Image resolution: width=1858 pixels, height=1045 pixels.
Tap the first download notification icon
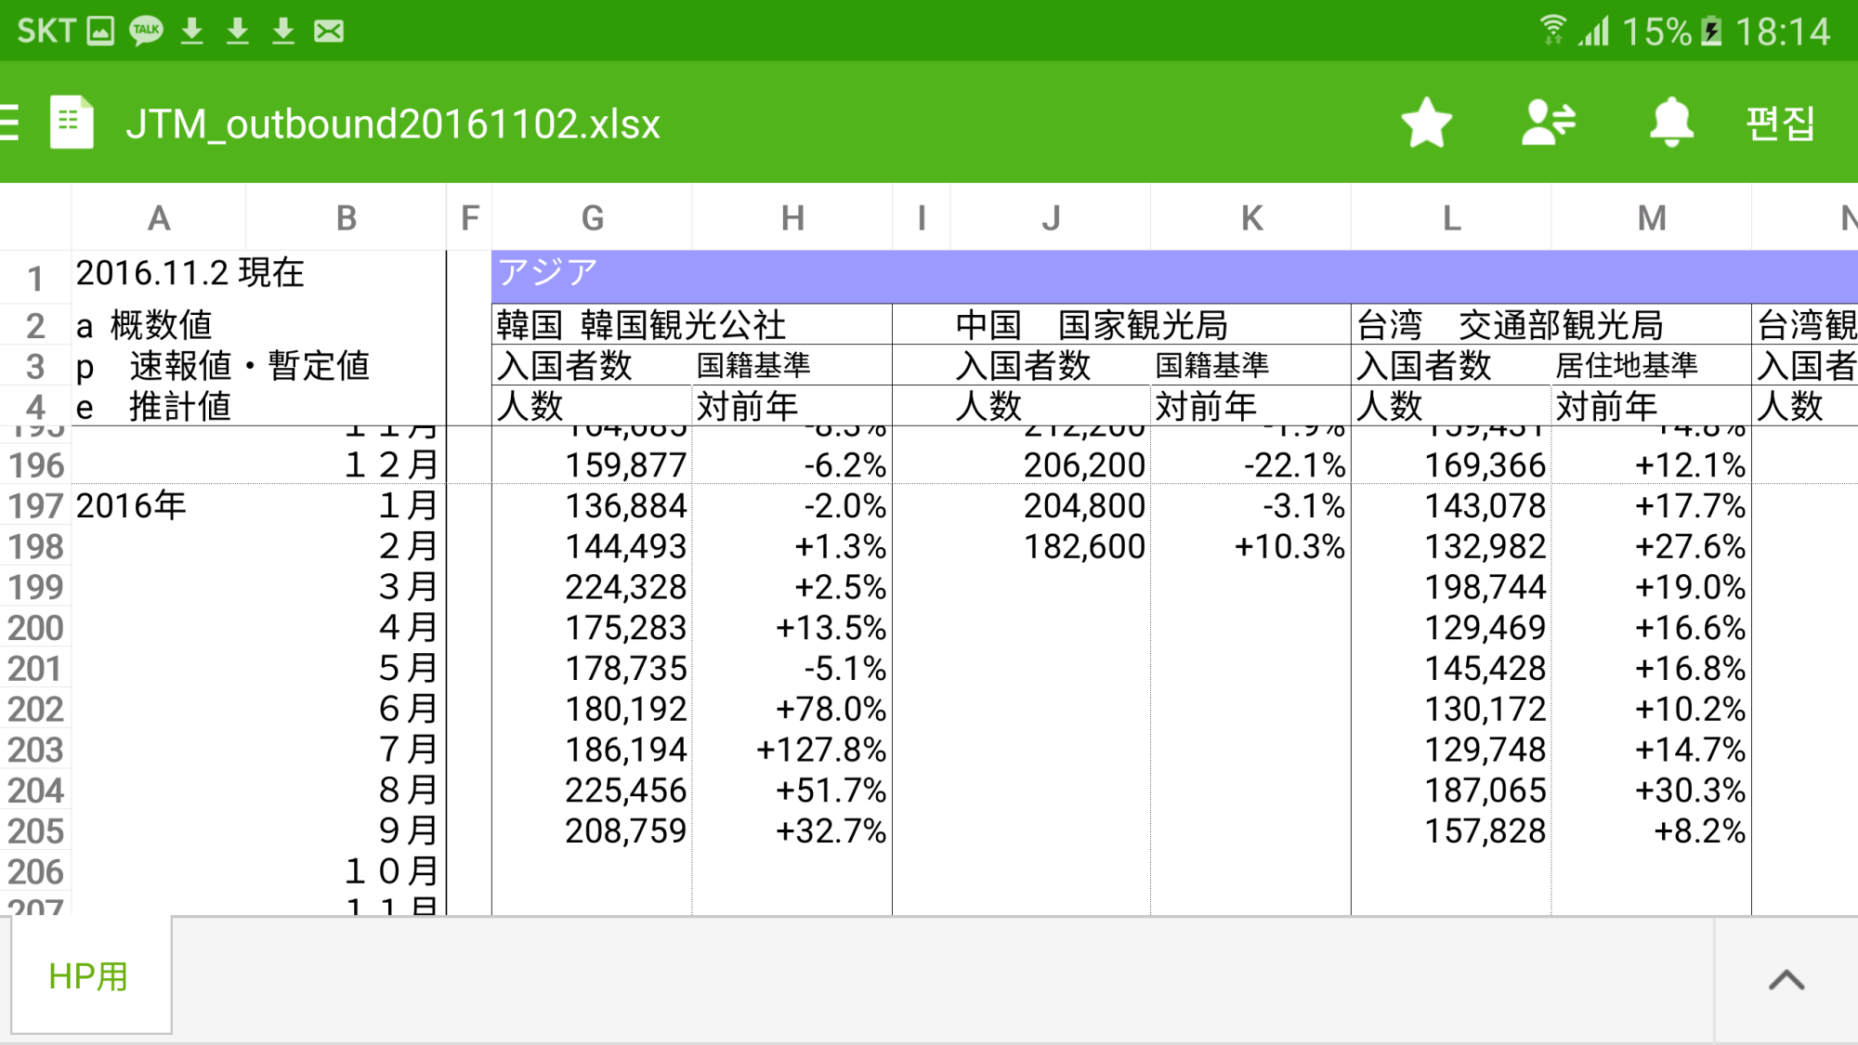coord(192,31)
